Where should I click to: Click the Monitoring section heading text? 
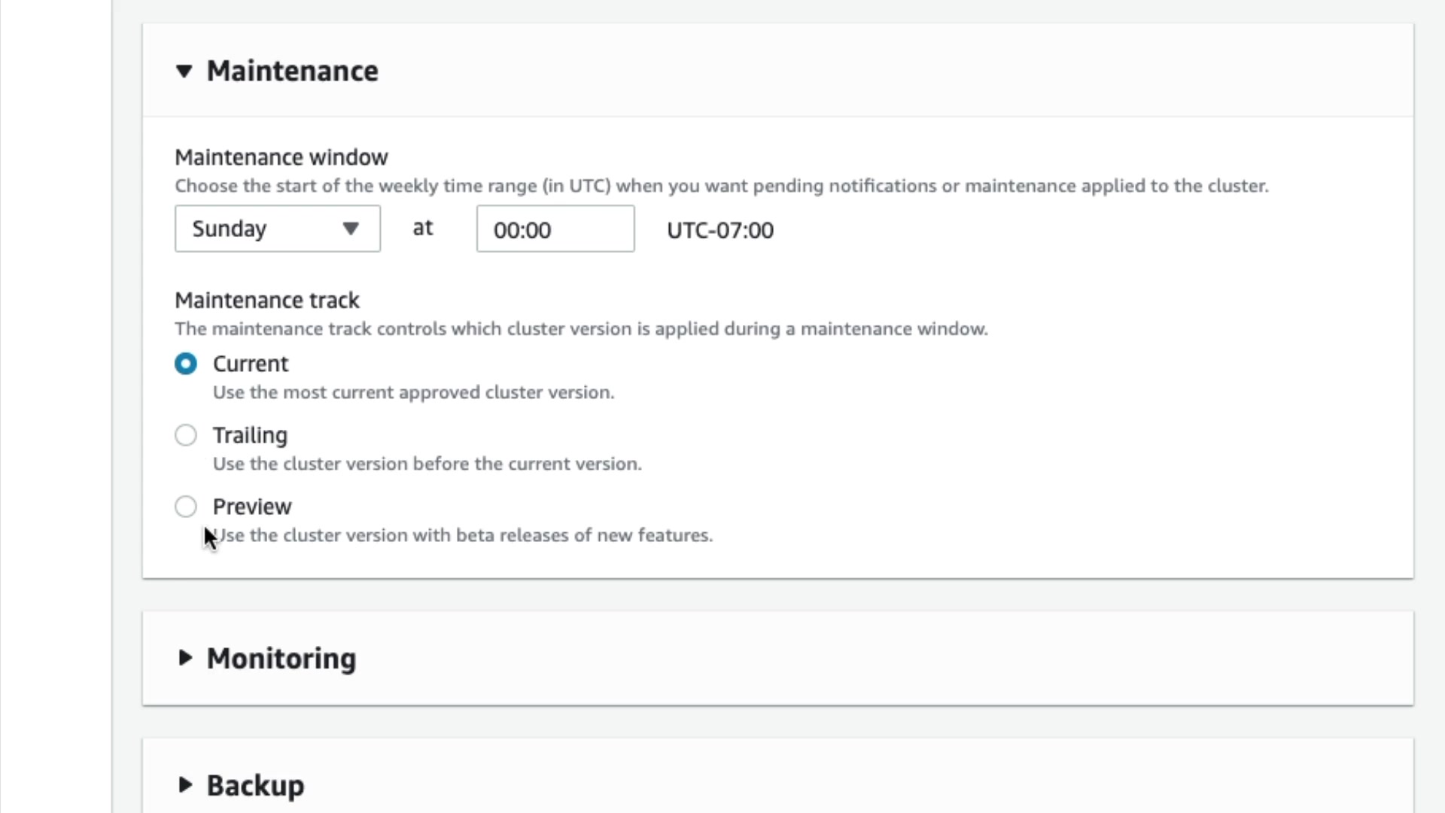pos(281,659)
